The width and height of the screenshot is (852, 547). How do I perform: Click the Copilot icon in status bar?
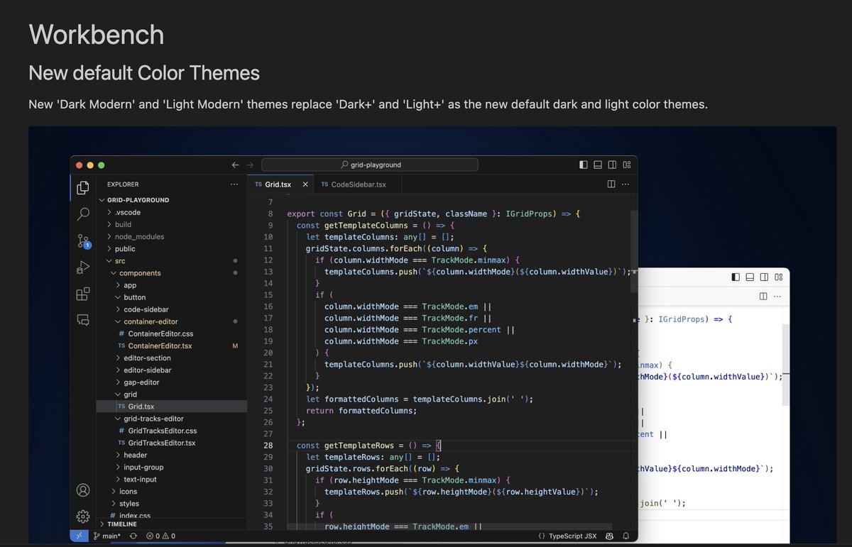tap(610, 536)
